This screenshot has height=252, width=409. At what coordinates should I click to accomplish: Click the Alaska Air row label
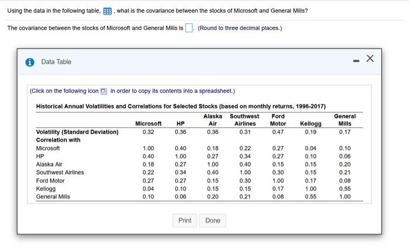[49, 164]
